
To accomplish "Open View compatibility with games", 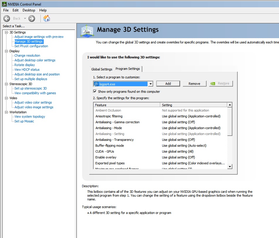I will 35,93.
